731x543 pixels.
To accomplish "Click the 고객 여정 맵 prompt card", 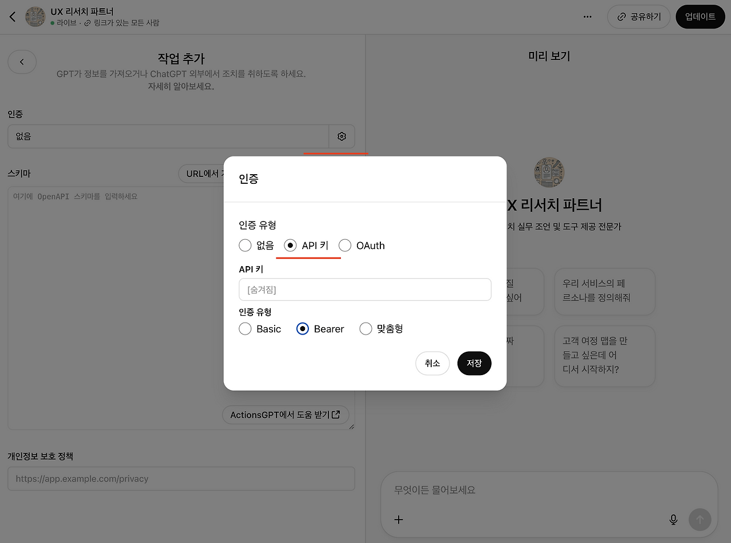I will tap(605, 356).
